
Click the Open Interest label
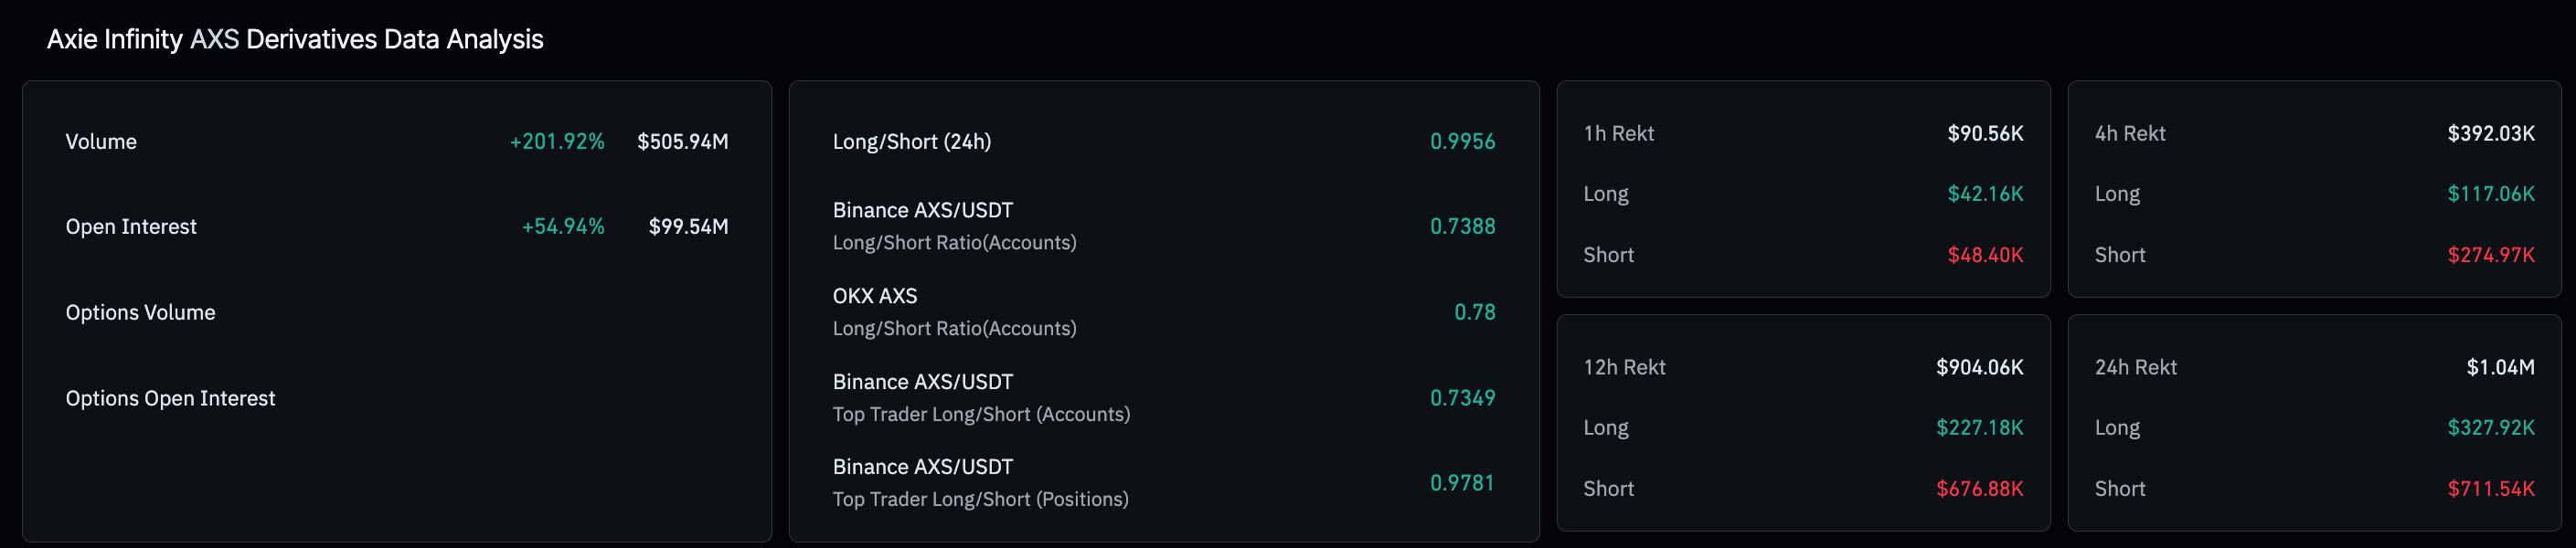[x=131, y=227]
